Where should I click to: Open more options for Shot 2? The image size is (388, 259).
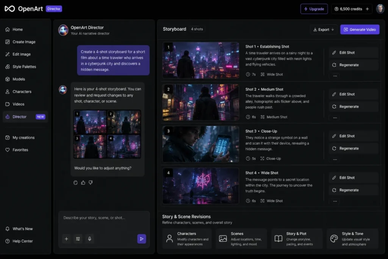point(335,118)
